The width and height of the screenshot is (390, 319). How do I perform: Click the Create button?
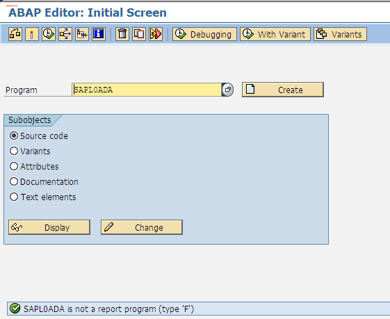(x=283, y=90)
